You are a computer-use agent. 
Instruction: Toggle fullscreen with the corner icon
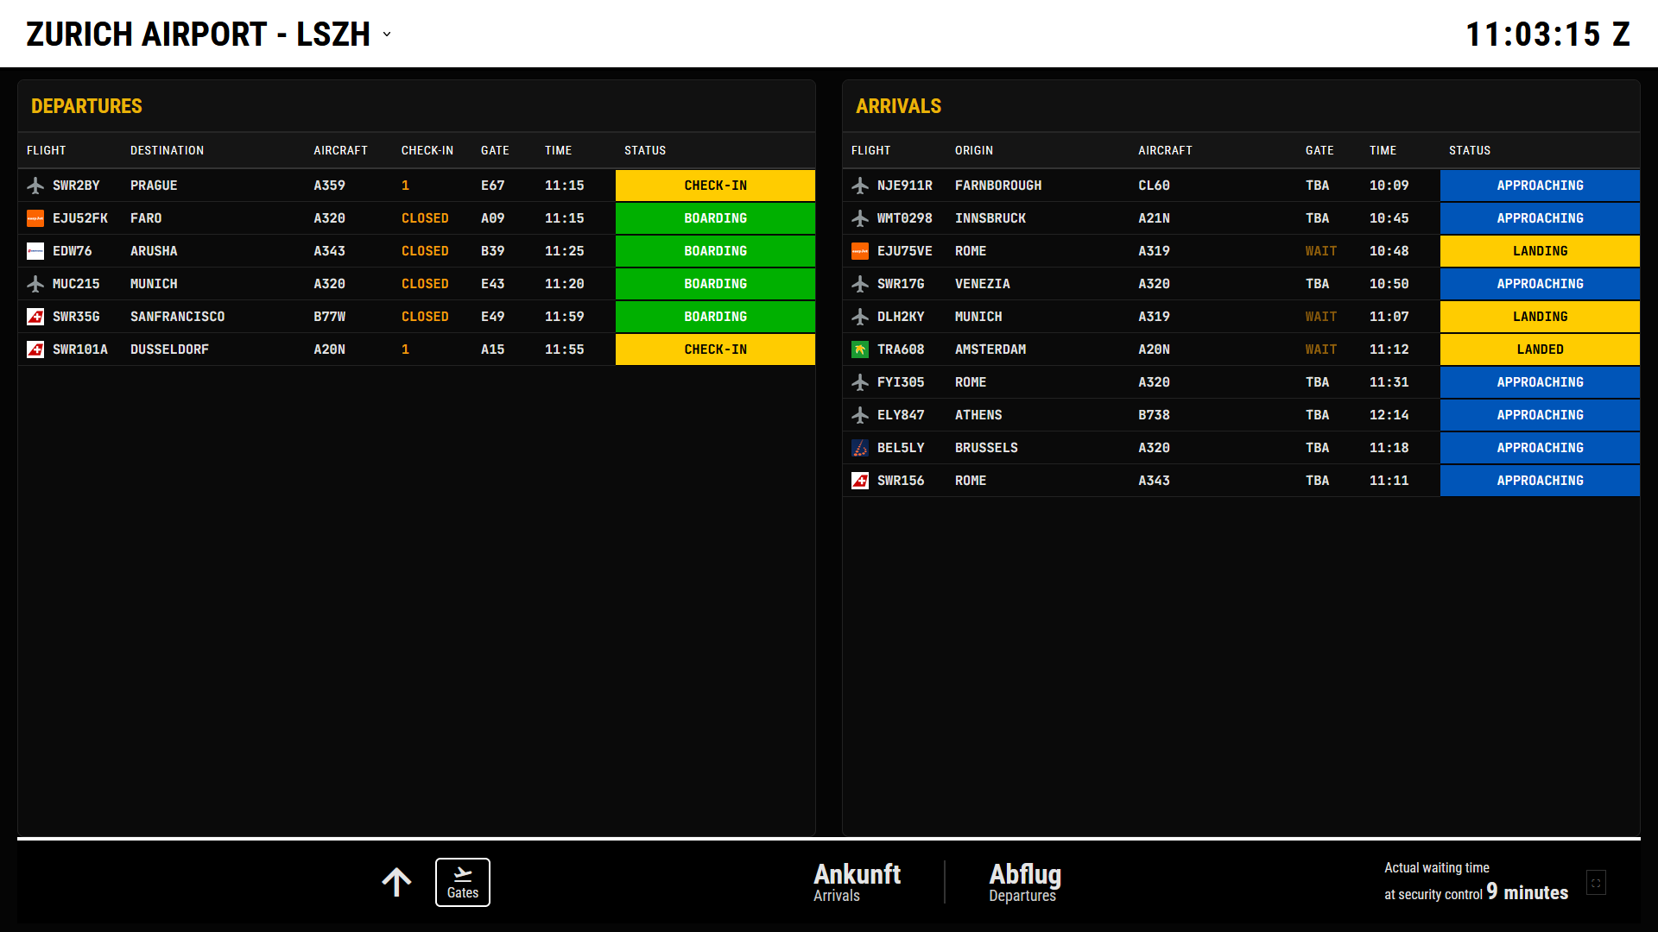pos(1596,883)
